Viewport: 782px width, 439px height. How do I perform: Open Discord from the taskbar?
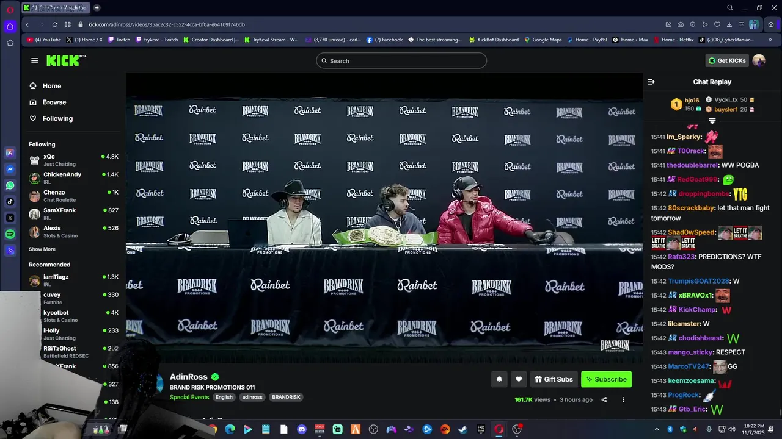click(302, 429)
